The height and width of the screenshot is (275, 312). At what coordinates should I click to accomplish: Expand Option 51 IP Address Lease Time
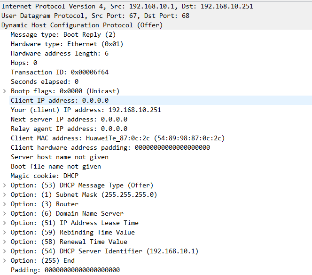click(5, 223)
